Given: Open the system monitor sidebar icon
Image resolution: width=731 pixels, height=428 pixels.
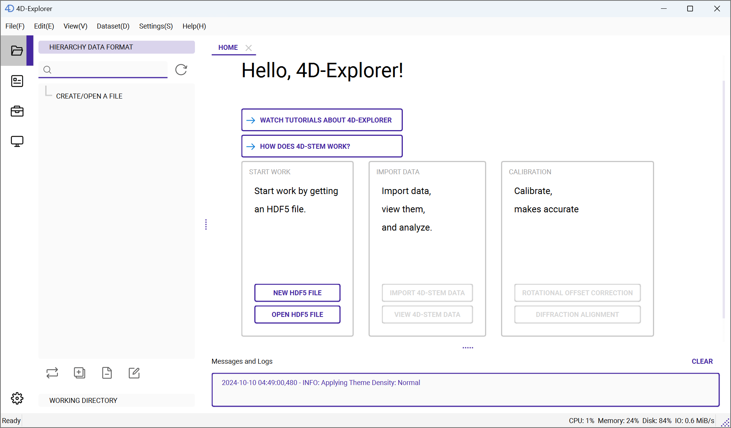Looking at the screenshot, I should [17, 141].
